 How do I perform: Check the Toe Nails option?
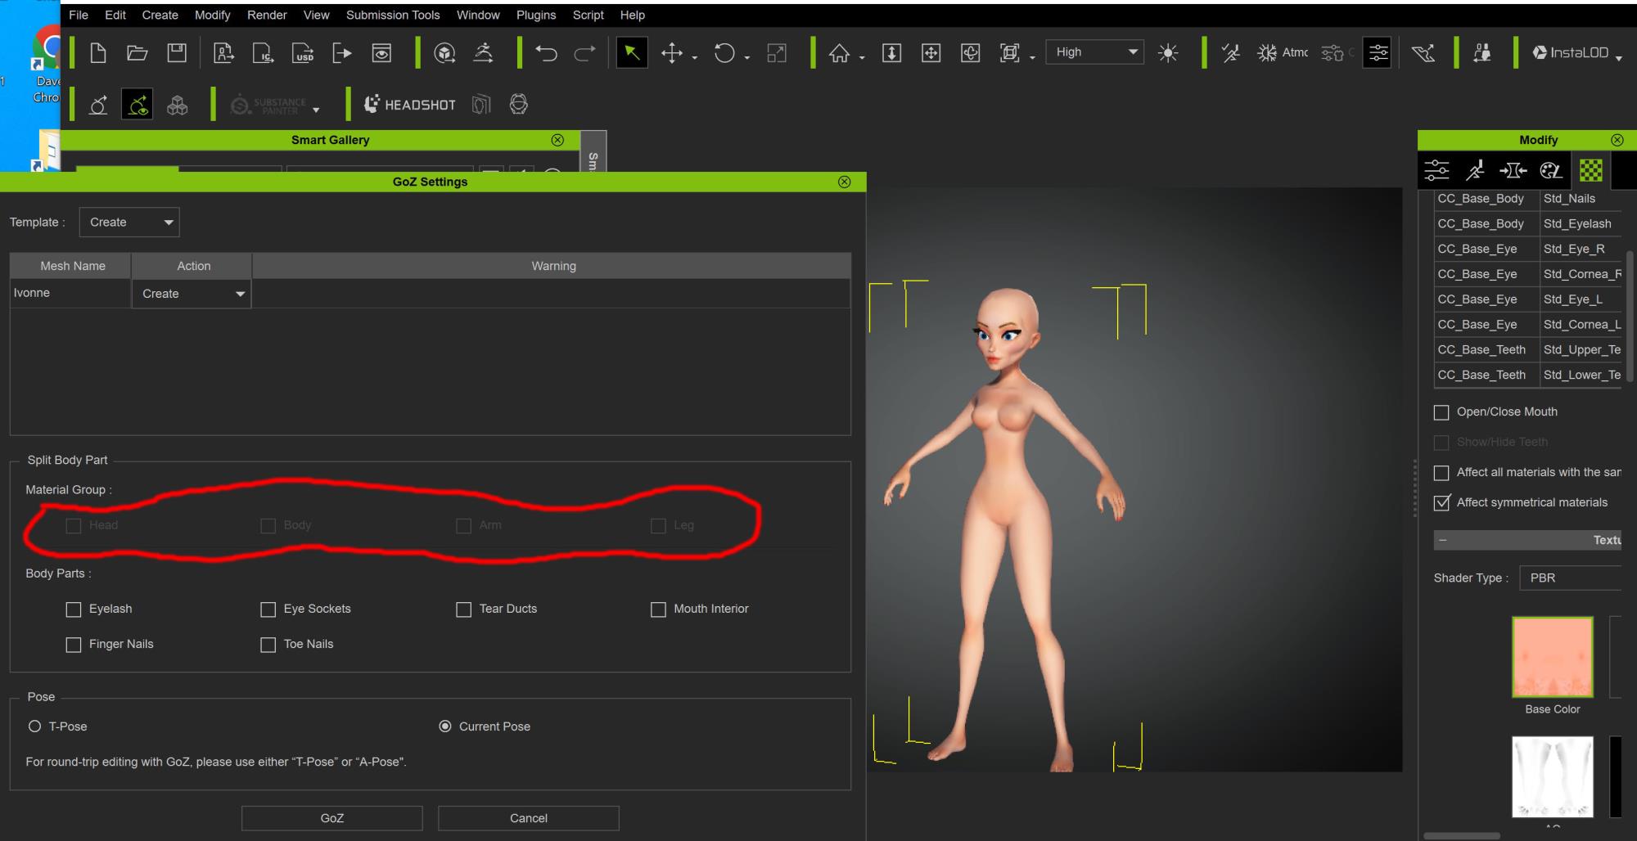point(268,645)
